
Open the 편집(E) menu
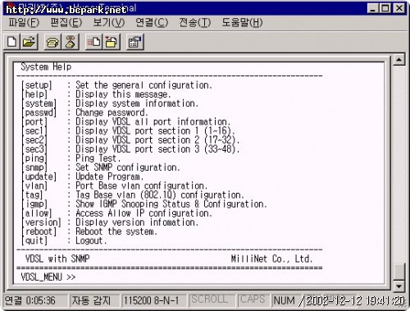click(x=66, y=22)
